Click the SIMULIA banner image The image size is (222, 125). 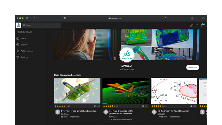pos(127,44)
